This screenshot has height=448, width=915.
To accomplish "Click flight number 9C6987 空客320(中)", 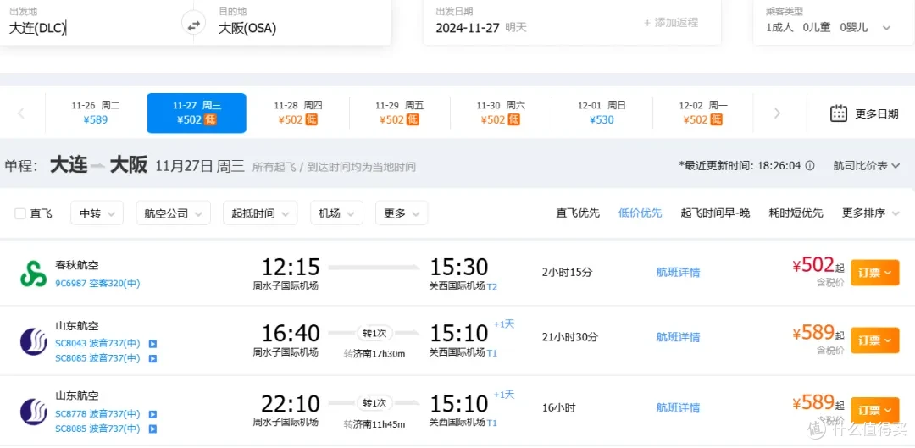I will click(x=97, y=284).
